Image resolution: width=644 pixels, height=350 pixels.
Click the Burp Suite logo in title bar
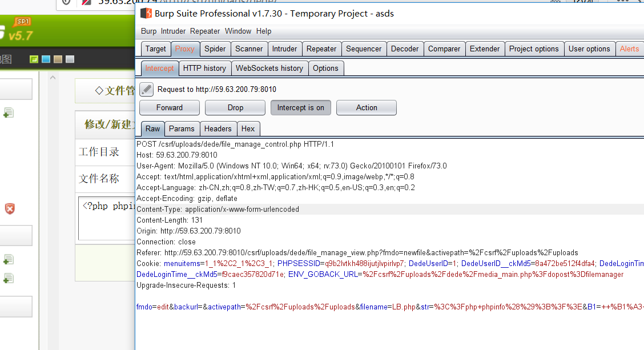[x=146, y=14]
